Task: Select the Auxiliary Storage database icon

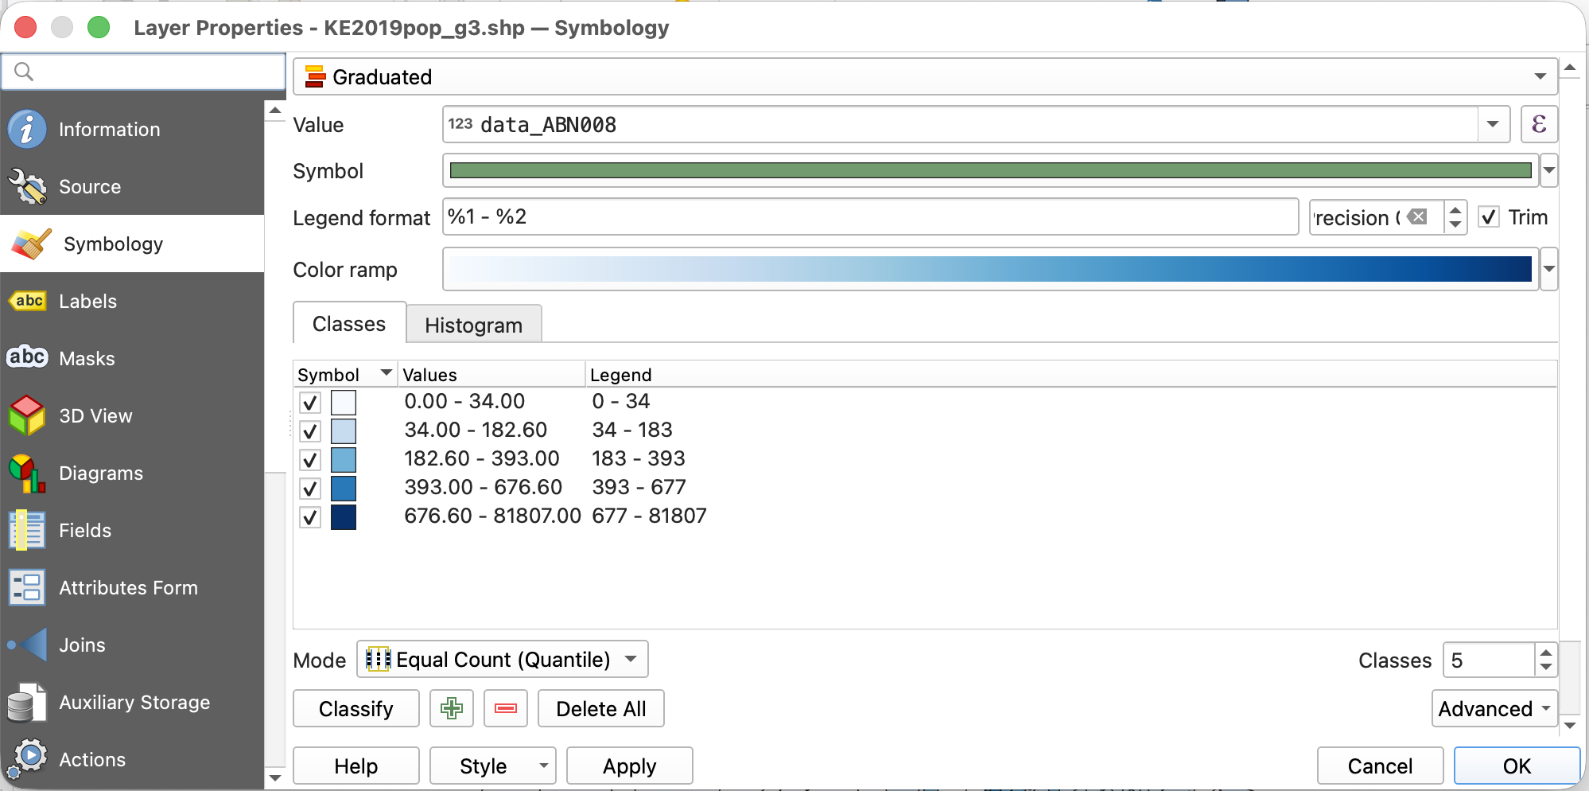Action: 27,702
